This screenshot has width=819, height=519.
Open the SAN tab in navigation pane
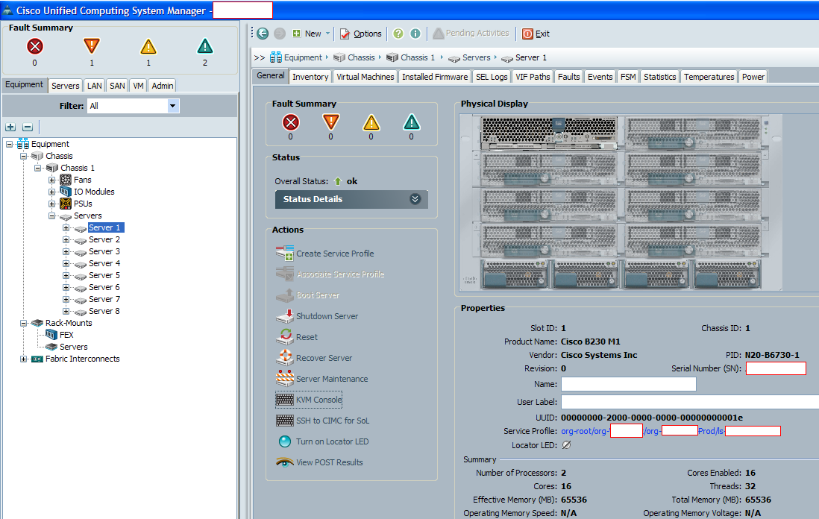(117, 86)
